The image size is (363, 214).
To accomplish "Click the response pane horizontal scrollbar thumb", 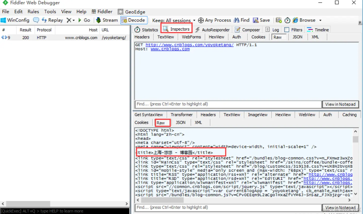I will coord(162,200).
